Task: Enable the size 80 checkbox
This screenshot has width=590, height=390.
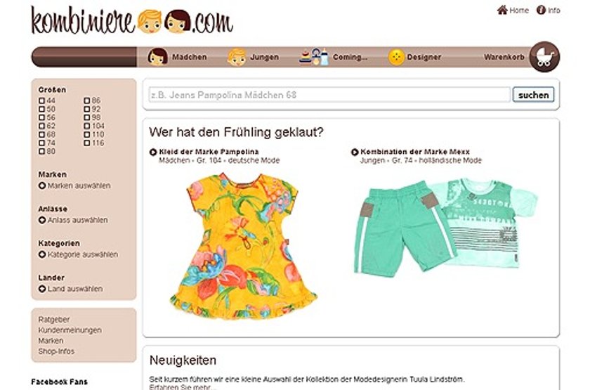Action: 41,151
